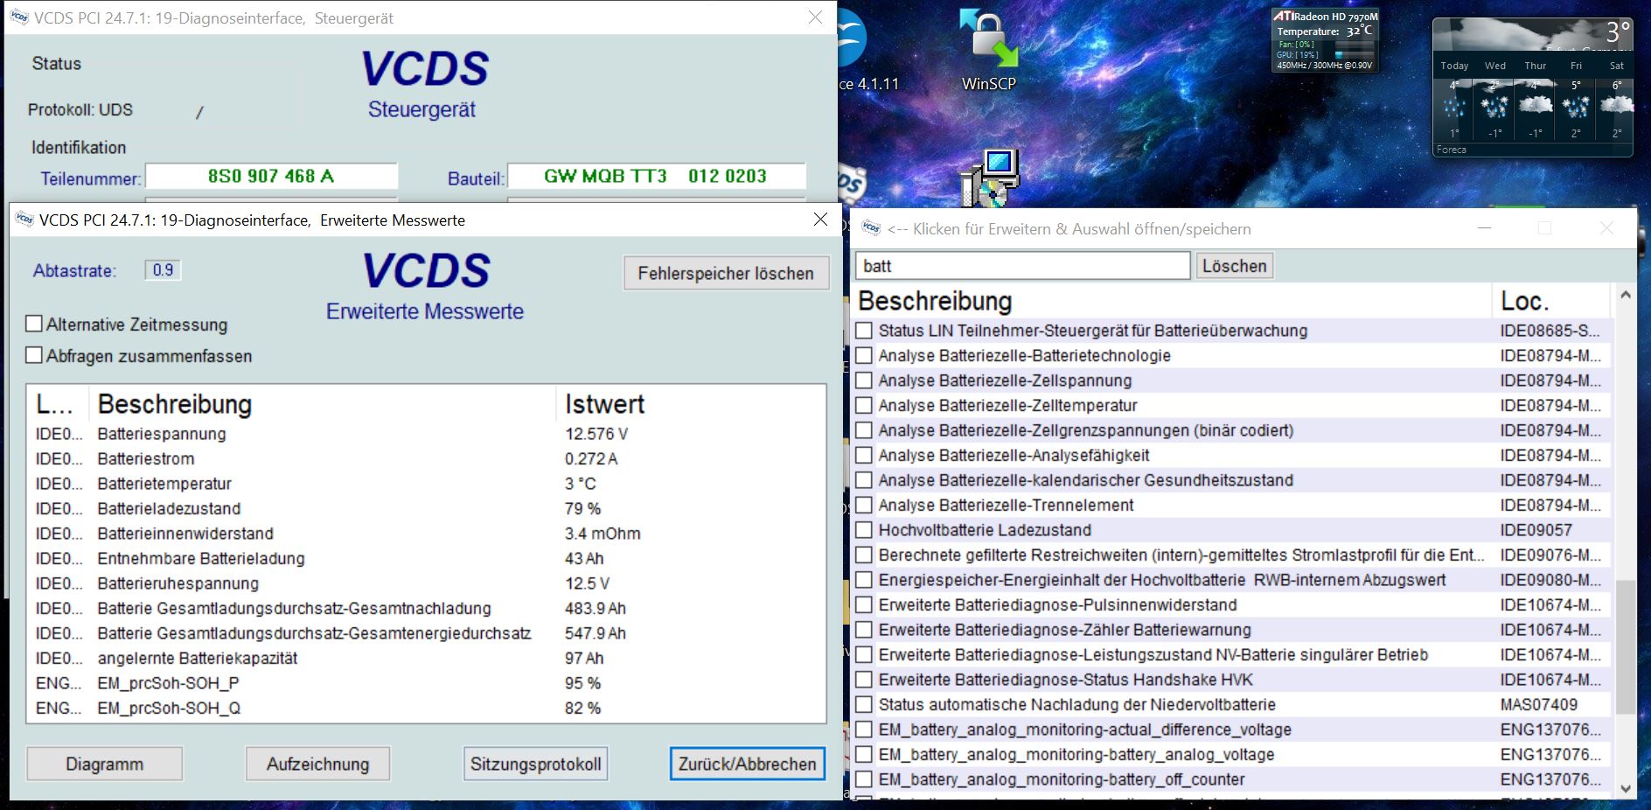Click the VCDS icon in Erweiterte Messwerte title bar
1651x810 pixels.
tap(24, 220)
